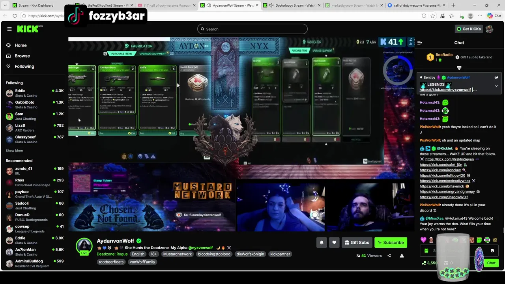Image resolution: width=505 pixels, height=284 pixels.
Task: Click the bell notification icon
Action: click(322, 243)
